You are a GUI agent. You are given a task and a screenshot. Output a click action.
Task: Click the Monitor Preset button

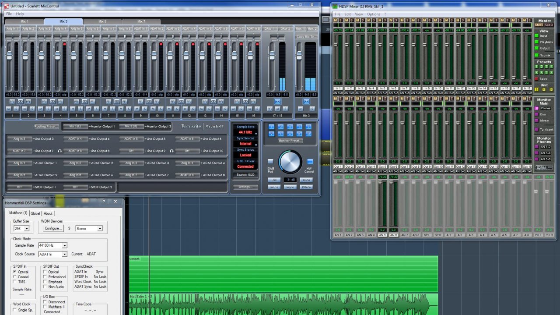290,141
